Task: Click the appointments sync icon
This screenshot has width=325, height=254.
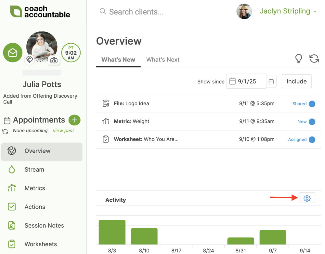Action: (x=5, y=132)
